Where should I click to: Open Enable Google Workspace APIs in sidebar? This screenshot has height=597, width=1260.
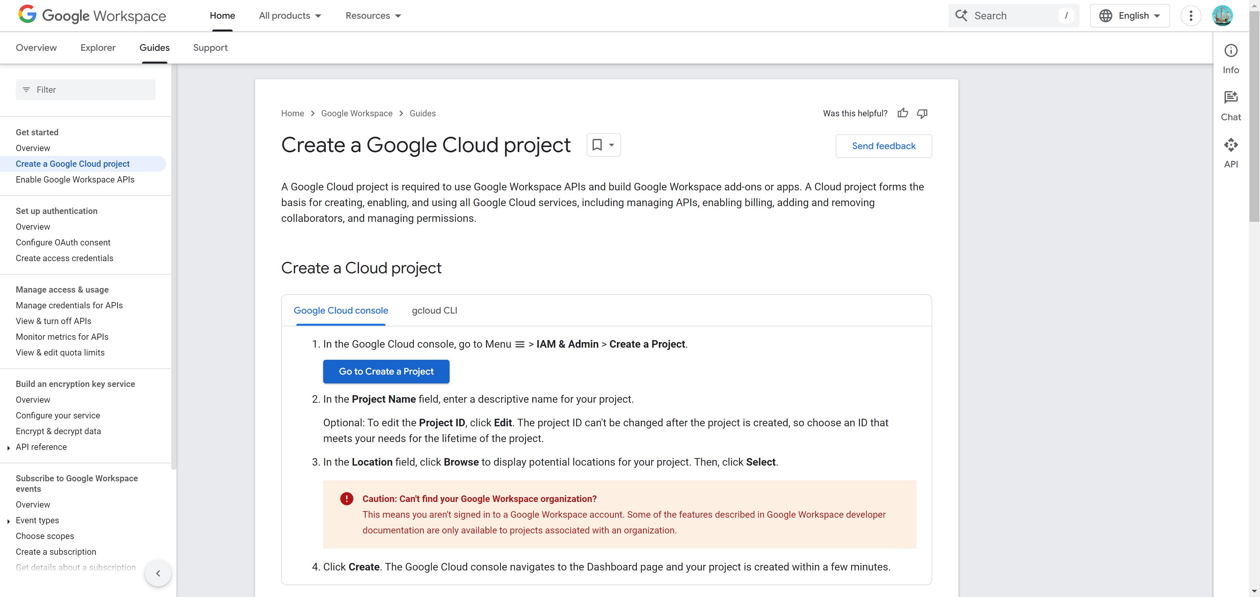tap(75, 179)
